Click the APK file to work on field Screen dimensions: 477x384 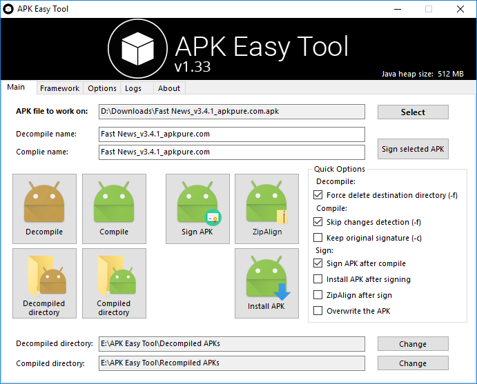[232, 112]
